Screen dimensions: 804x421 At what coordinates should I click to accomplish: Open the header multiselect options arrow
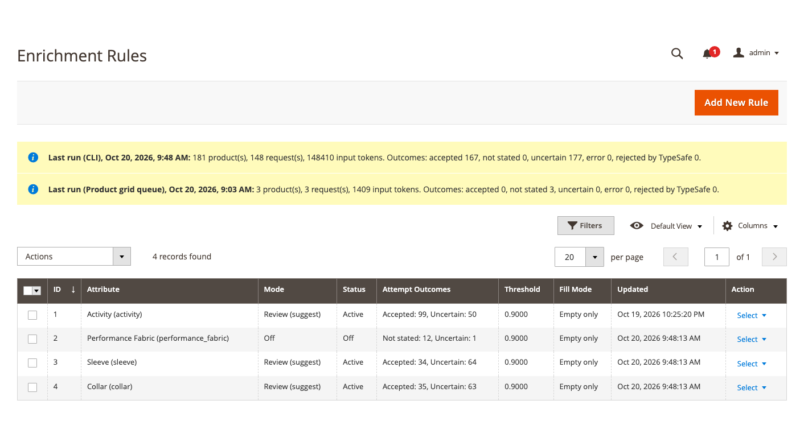[x=37, y=291]
